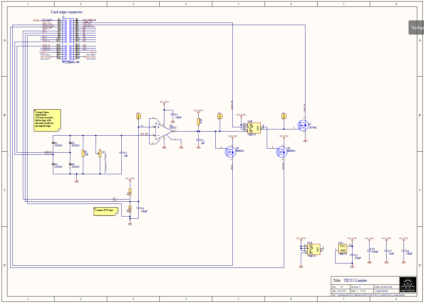424x303 pixels.
Task: Select the U1C power pins block
Action: click(x=342, y=248)
